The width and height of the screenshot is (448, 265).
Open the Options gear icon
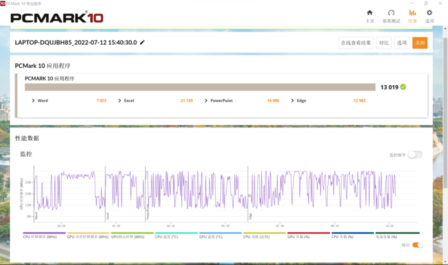point(429,13)
